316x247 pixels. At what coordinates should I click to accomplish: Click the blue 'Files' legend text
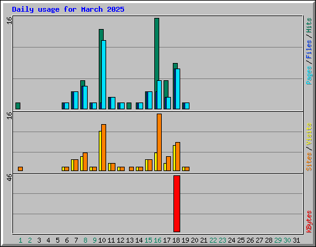click(x=309, y=49)
